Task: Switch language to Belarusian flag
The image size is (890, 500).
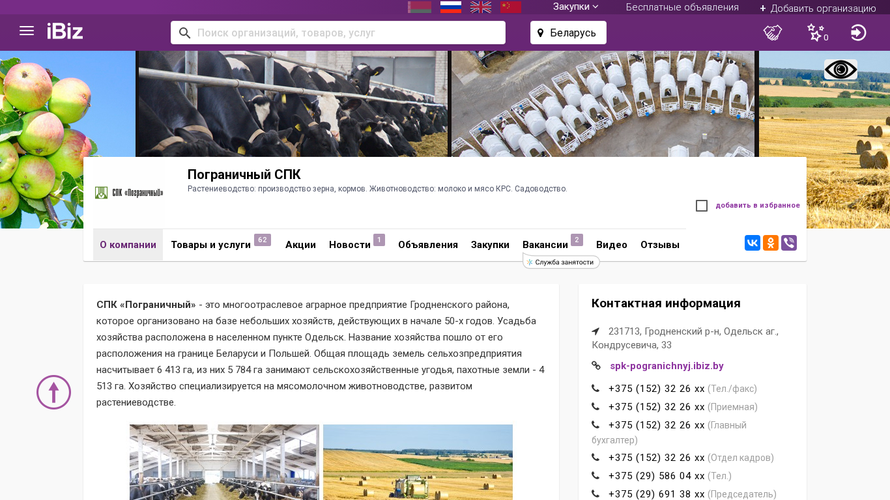Action: point(420,7)
